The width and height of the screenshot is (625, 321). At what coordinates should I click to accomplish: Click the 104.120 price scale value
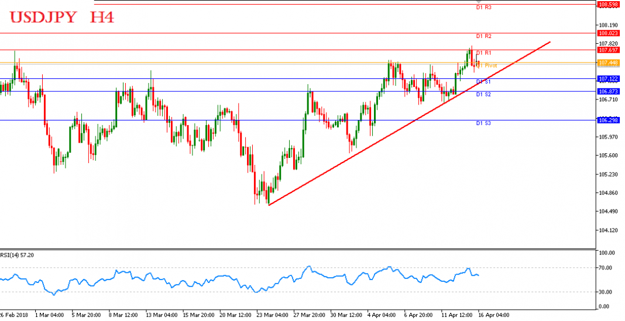[607, 230]
